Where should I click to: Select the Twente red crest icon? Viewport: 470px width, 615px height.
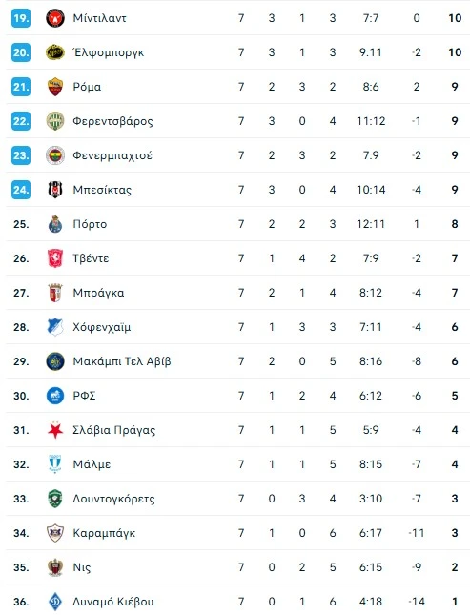point(55,258)
